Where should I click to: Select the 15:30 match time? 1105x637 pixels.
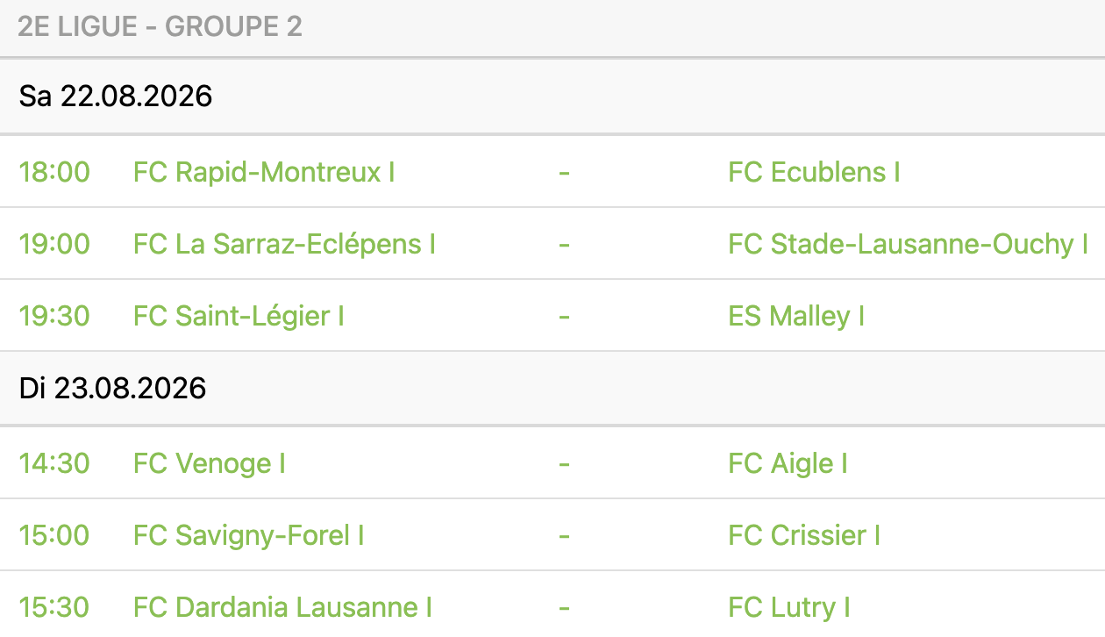coord(54,607)
